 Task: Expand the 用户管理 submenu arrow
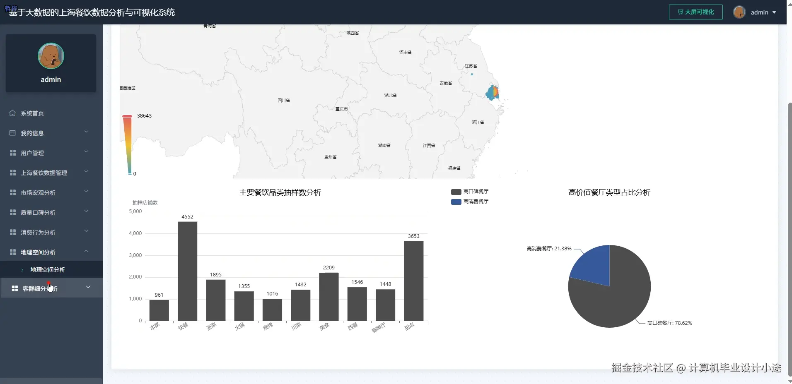click(x=86, y=152)
